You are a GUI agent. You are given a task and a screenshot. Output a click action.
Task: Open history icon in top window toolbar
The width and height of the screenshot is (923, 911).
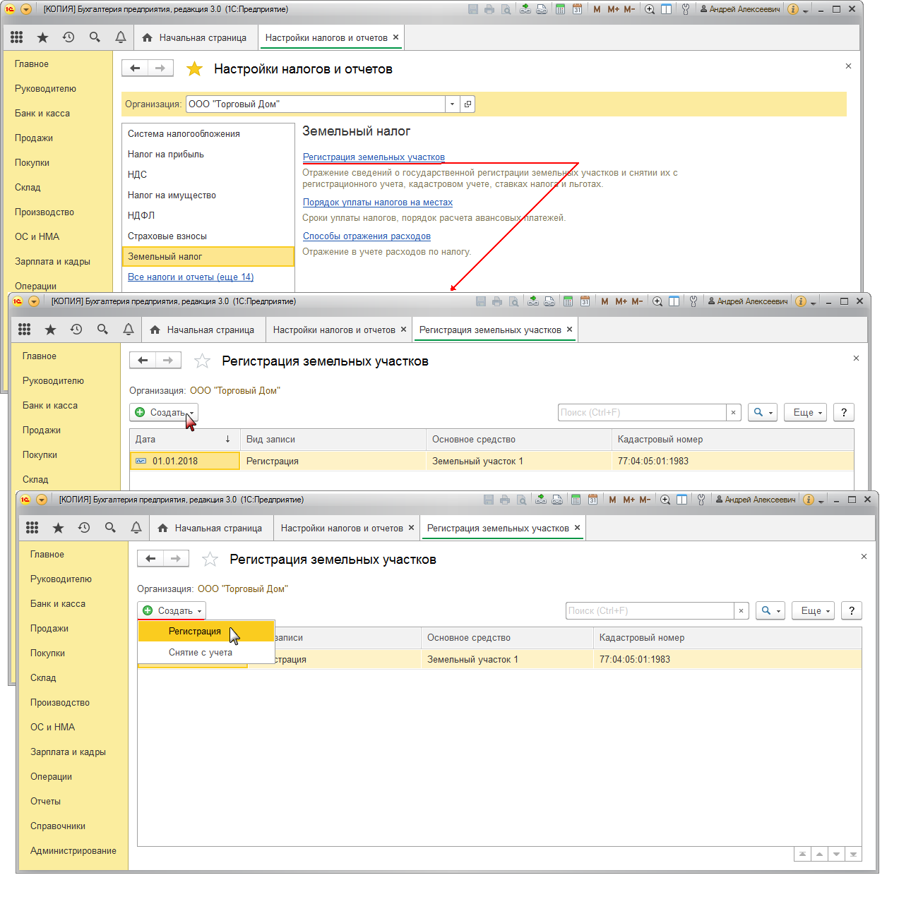tap(69, 37)
